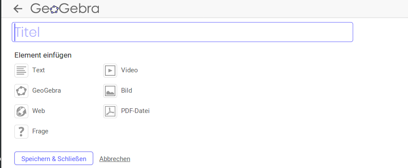Click the Frage question mark icon
408x168 pixels.
(x=21, y=132)
